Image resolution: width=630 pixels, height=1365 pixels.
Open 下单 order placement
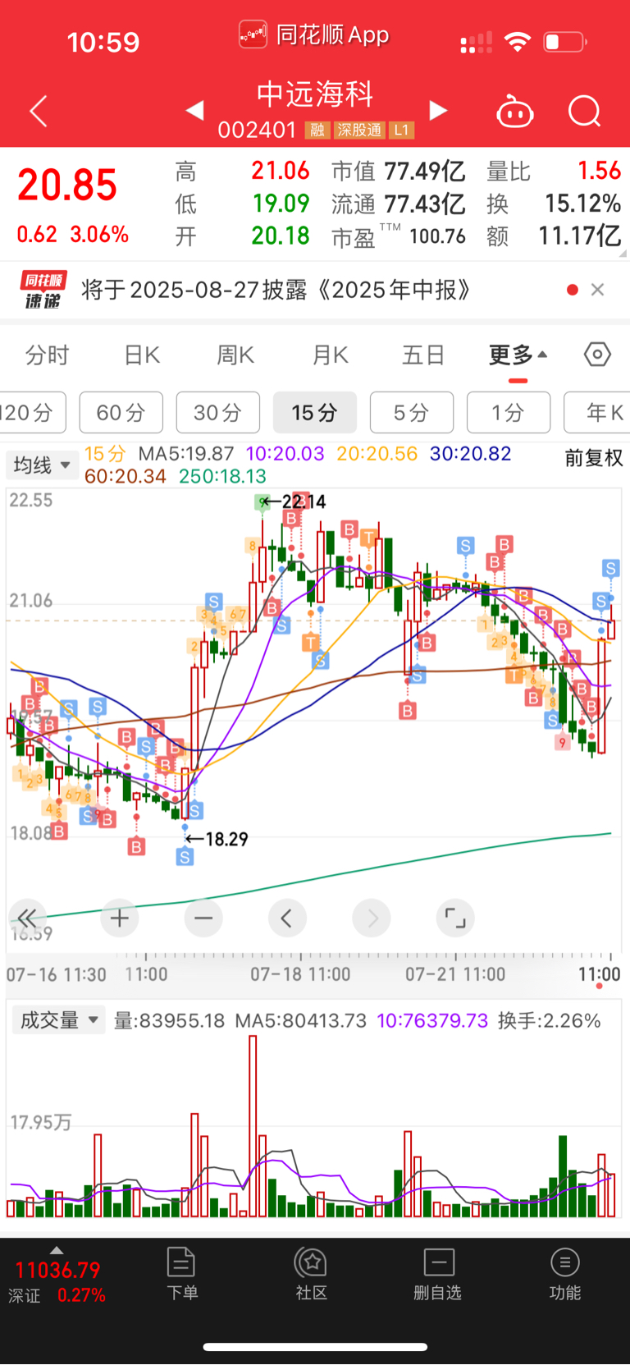(x=181, y=1273)
